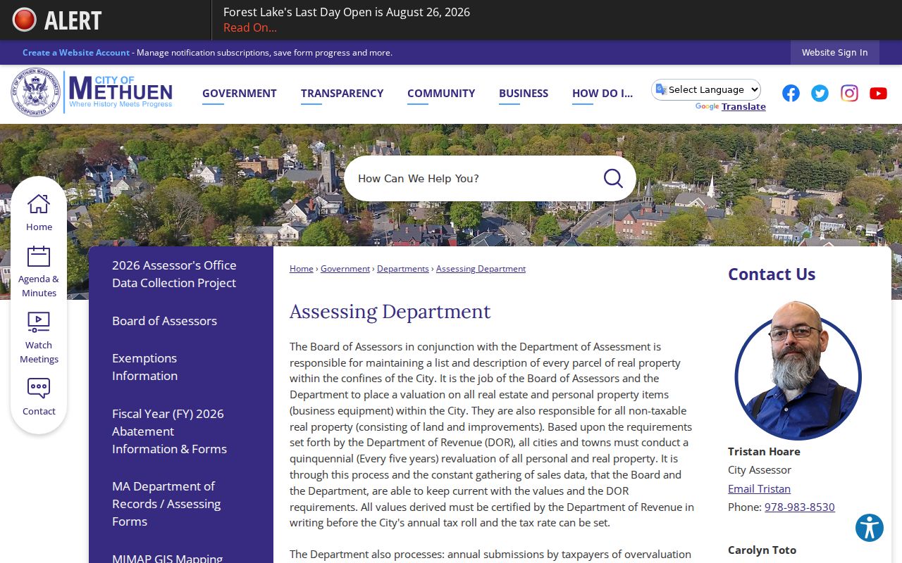Click the Assessing Department page title
This screenshot has width=902, height=563.
tap(390, 311)
